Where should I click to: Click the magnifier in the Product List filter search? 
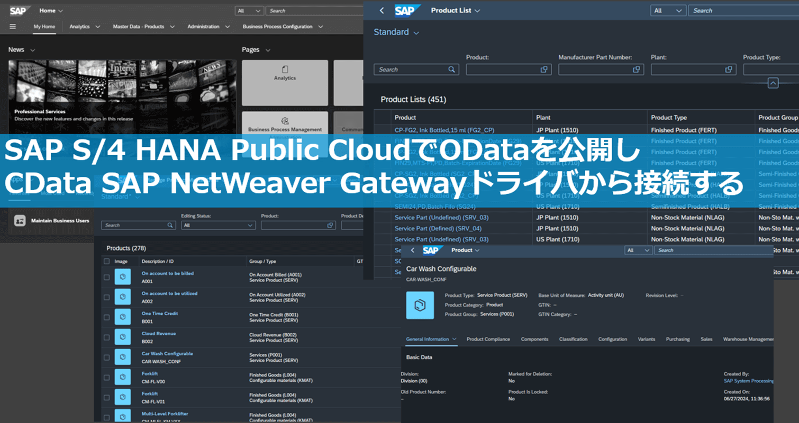[x=451, y=69]
